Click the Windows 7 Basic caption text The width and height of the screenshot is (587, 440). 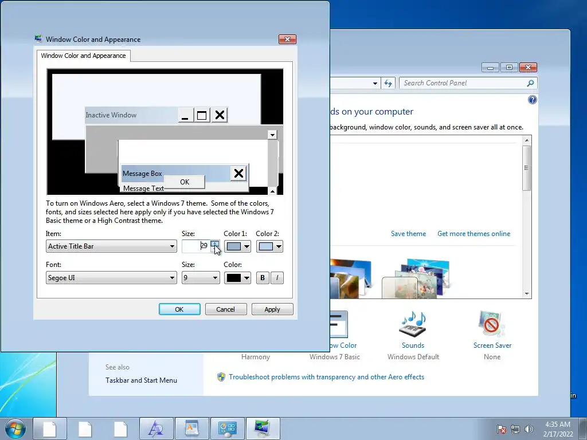[335, 357]
